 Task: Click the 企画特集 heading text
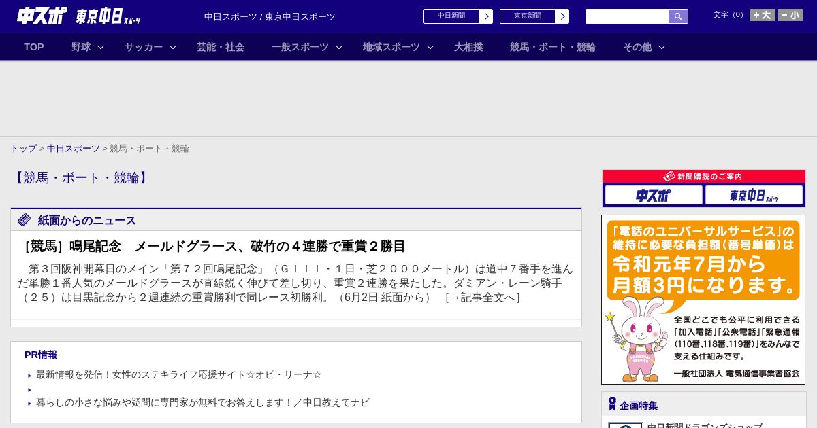(639, 406)
